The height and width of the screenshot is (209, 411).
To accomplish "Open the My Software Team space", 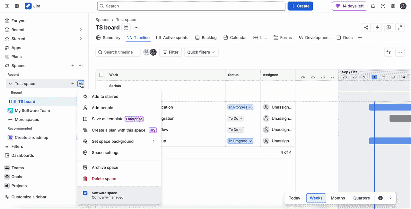I will point(32,111).
